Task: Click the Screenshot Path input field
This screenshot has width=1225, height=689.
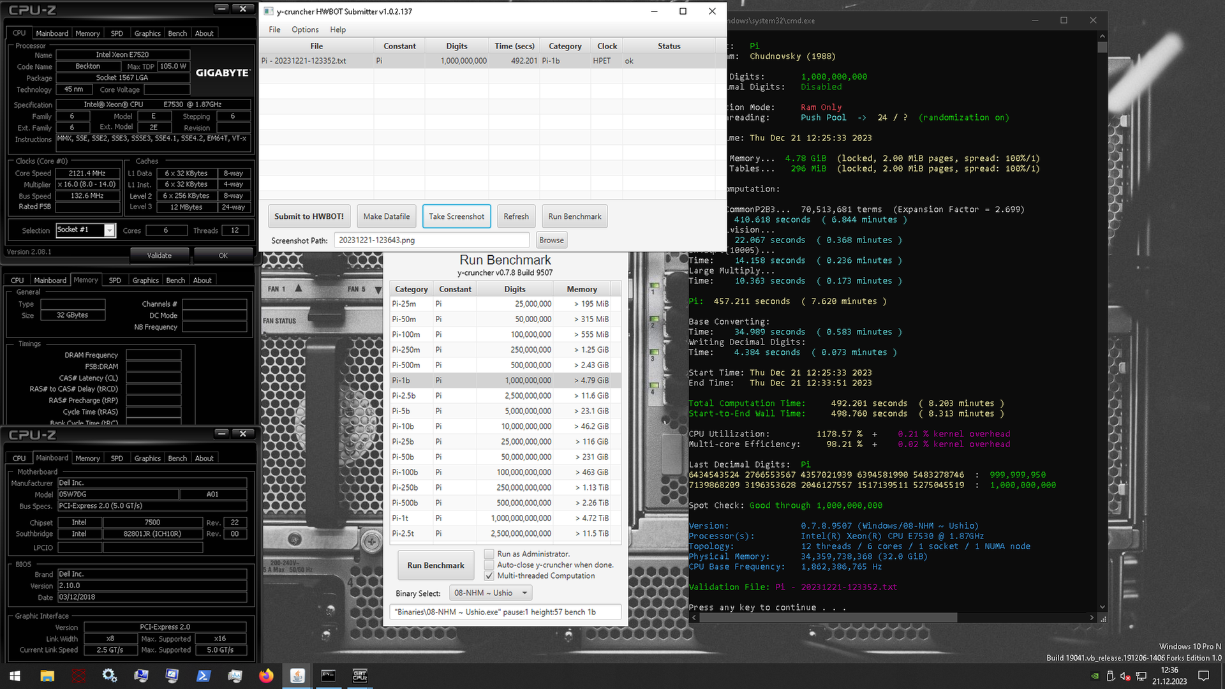Action: [x=432, y=240]
